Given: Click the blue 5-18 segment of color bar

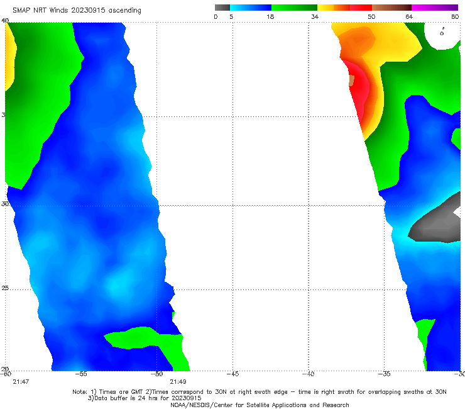Looking at the screenshot, I should pos(251,8).
